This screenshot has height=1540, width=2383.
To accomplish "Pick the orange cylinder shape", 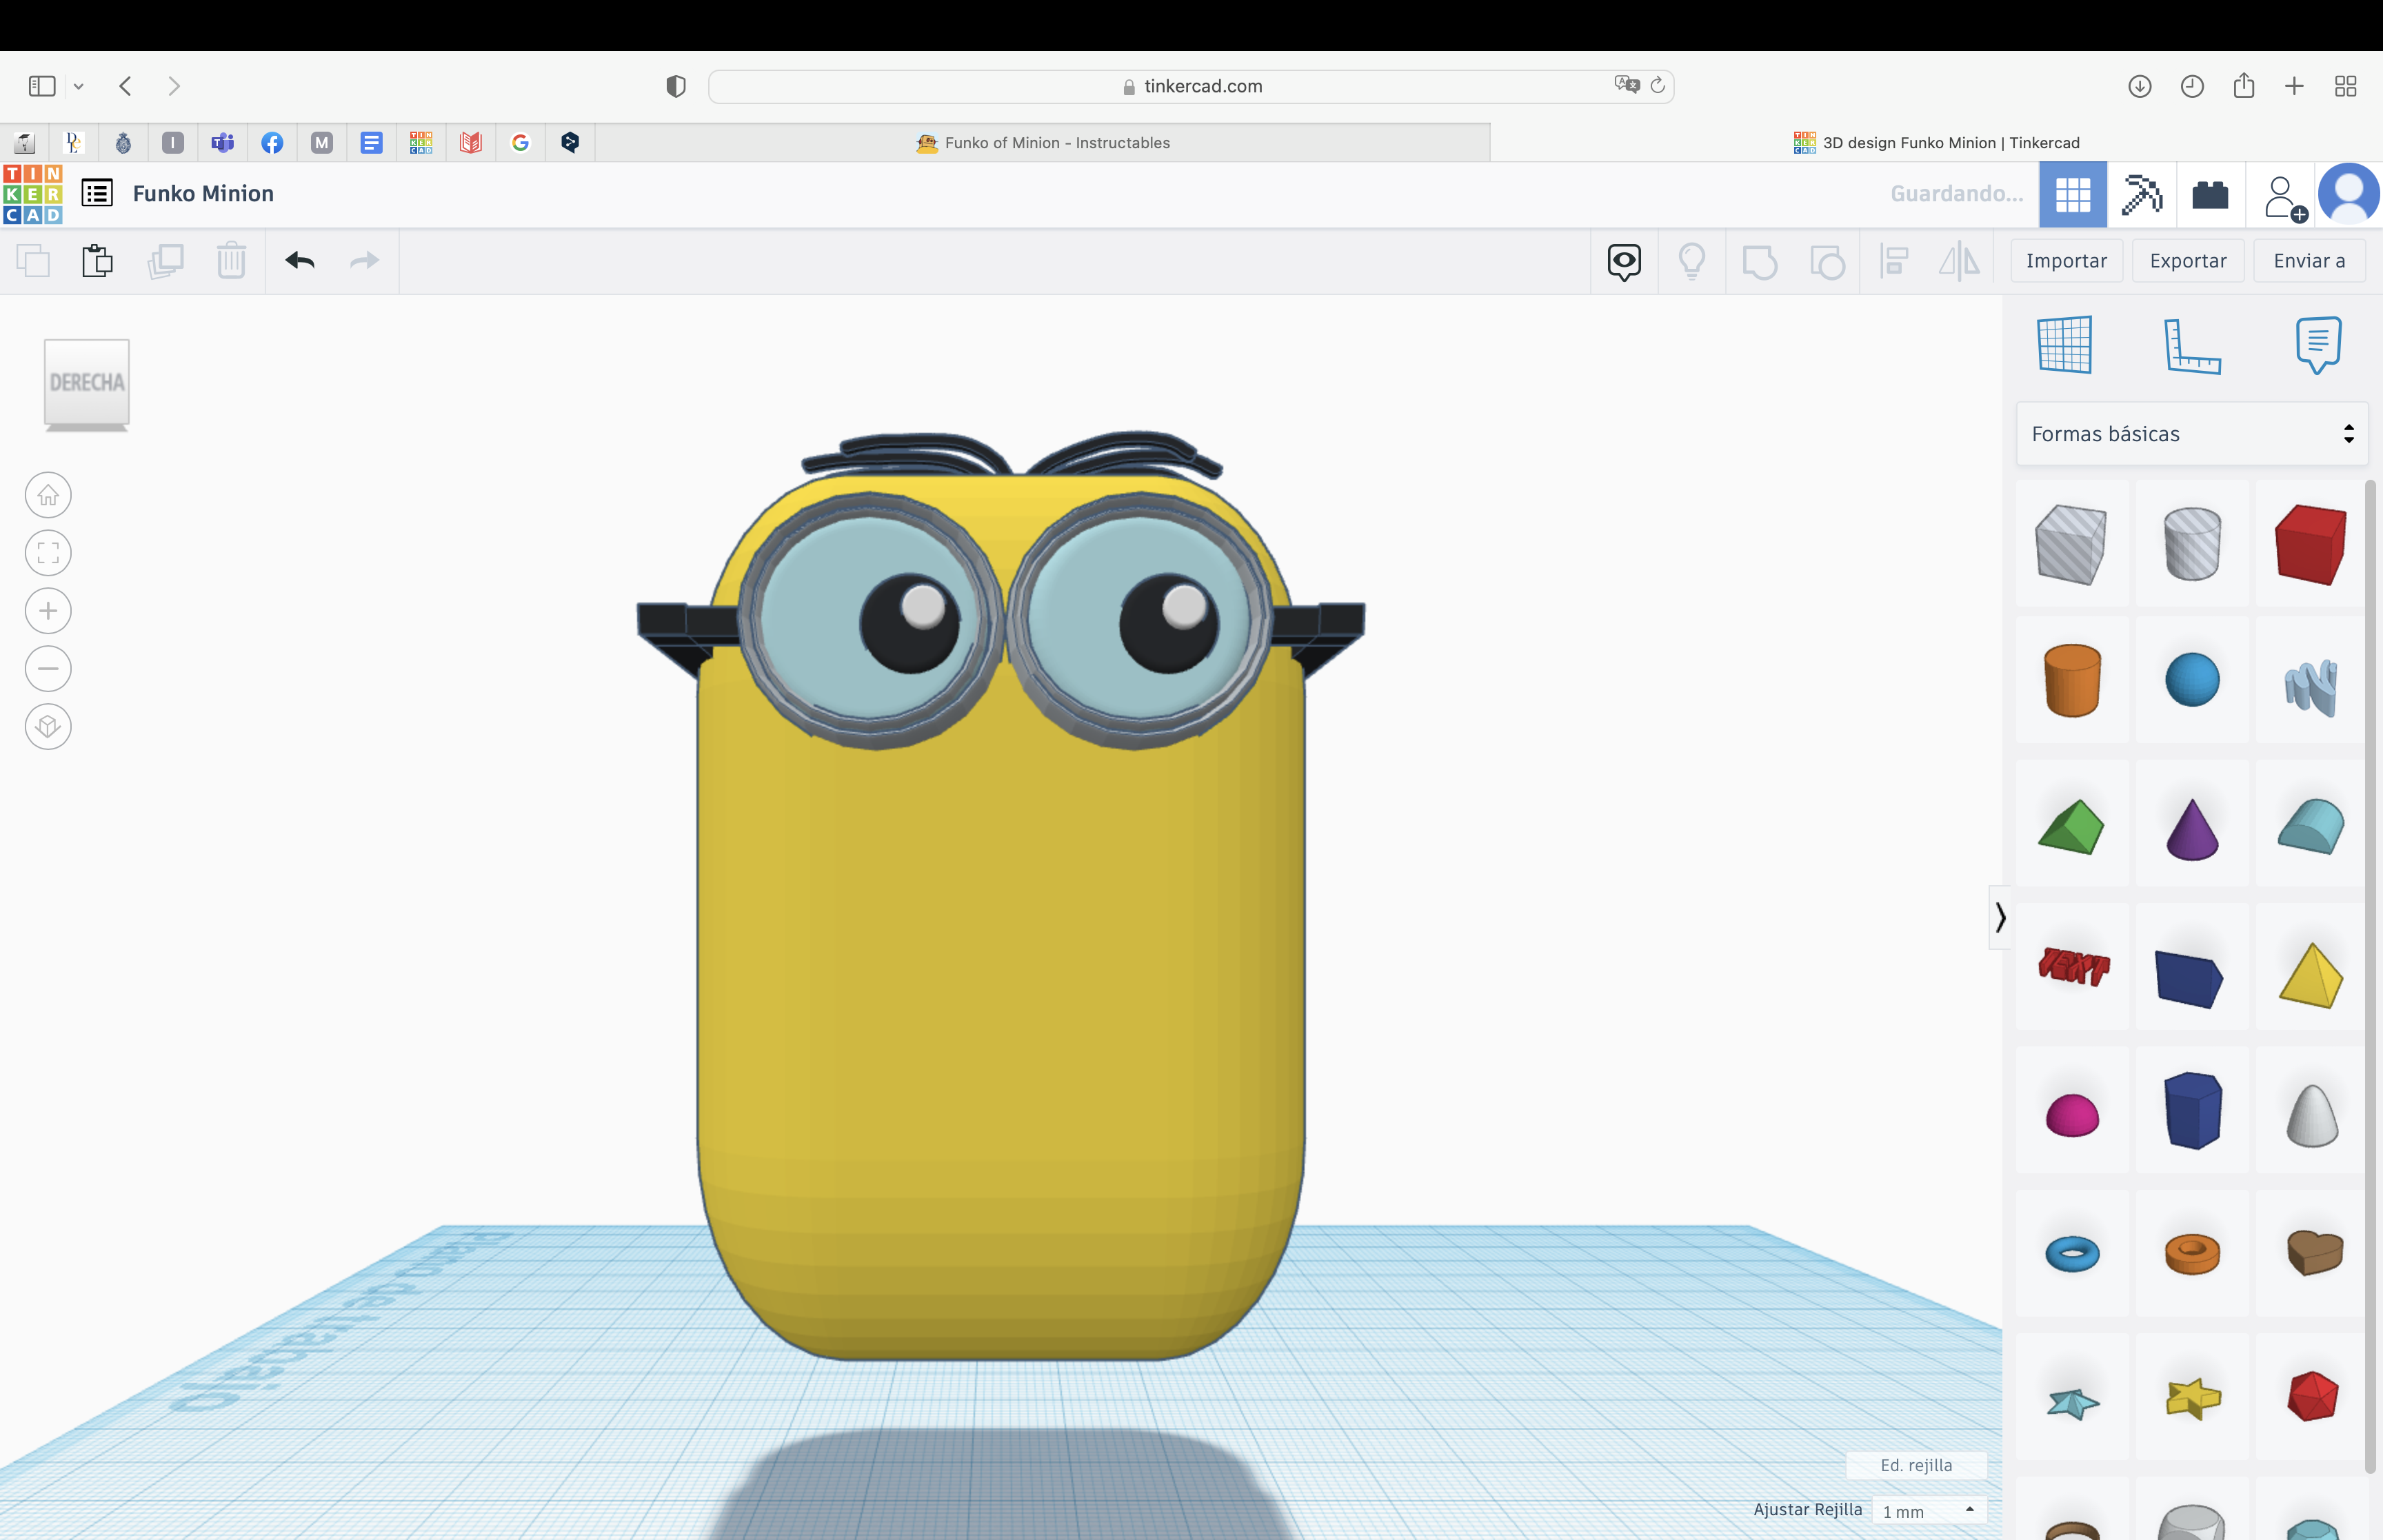I will [x=2072, y=681].
